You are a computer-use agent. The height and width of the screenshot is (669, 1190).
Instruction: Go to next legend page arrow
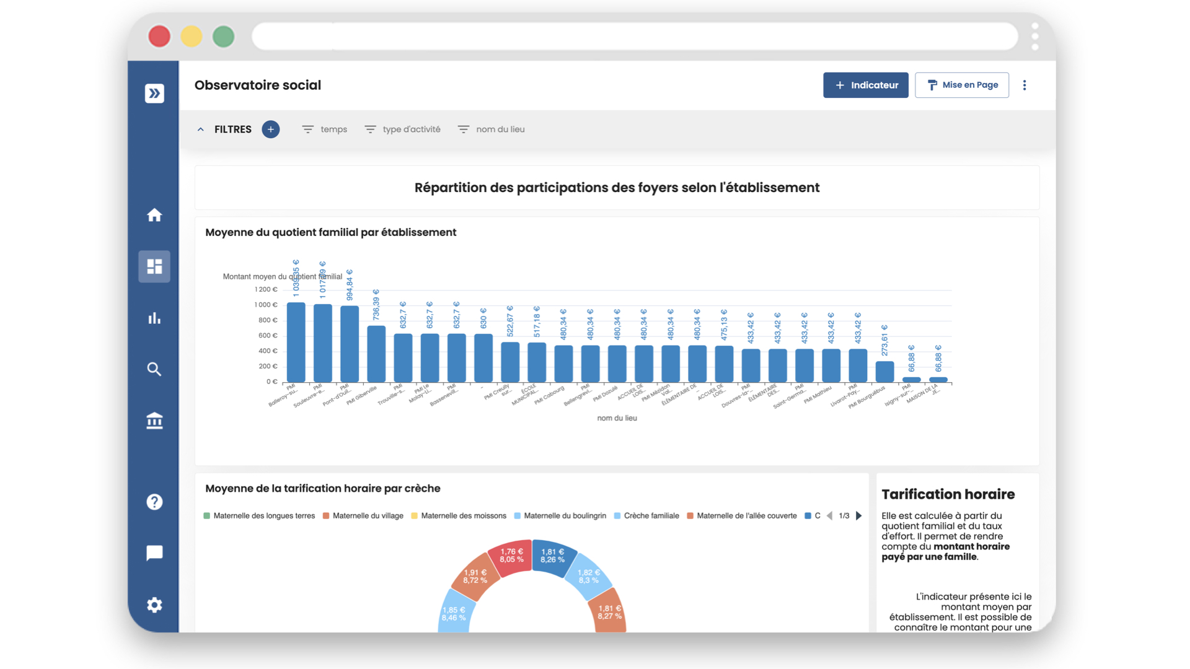pos(859,516)
